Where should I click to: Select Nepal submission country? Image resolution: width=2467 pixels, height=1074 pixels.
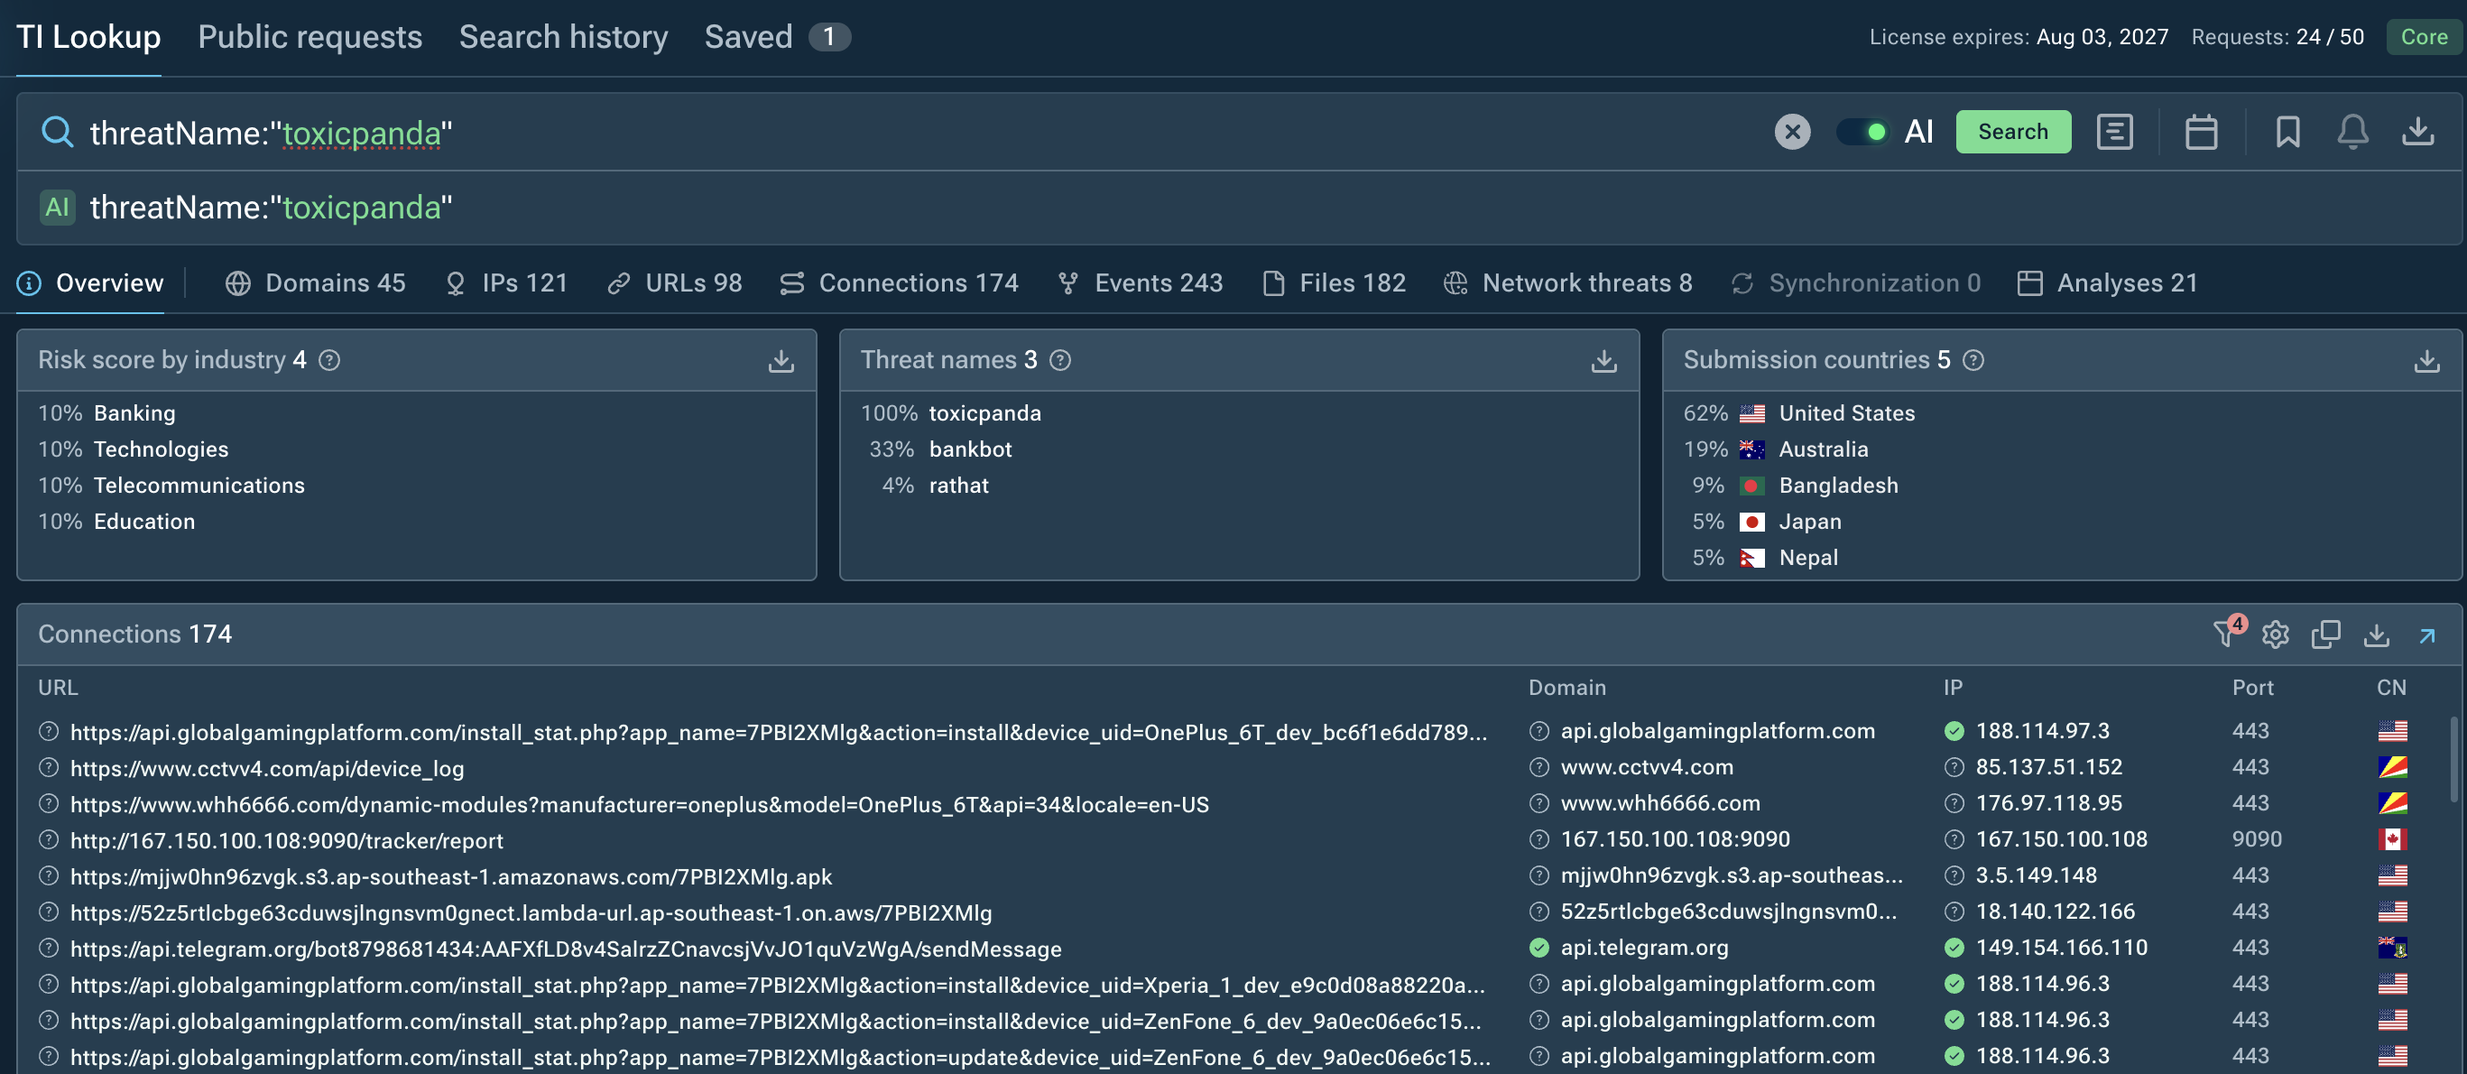[1808, 558]
